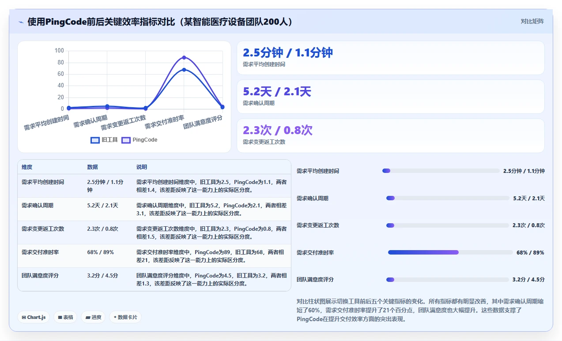Click the 2.3次 / 0.8次 progress value
The image size is (562, 341).
pos(528,225)
